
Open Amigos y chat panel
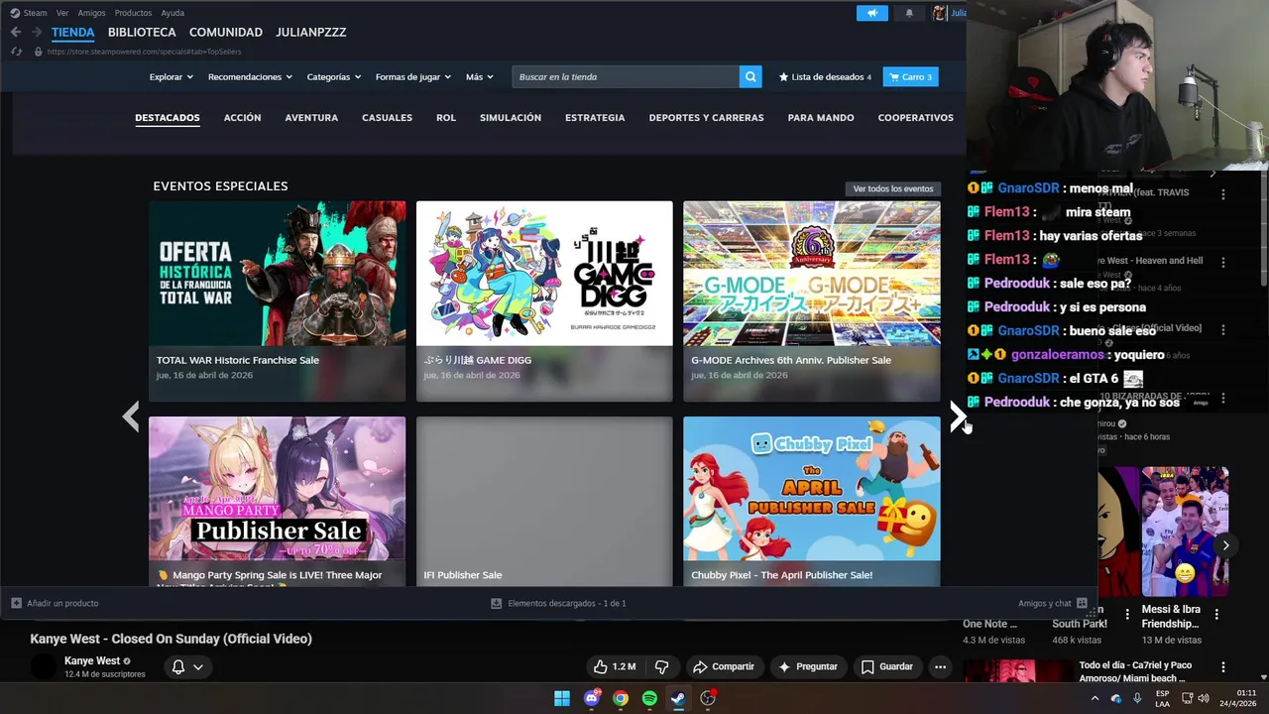pos(1052,603)
